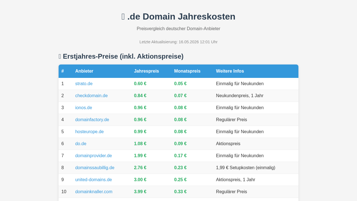Select 'Regulärer Preis' in domainfactory.de row
The width and height of the screenshot is (357, 201).
[231, 120]
